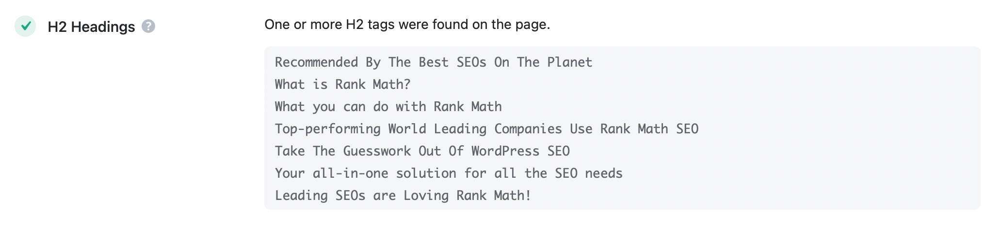
Task: Open the help tooltip beside H2 Headings
Action: 148,26
